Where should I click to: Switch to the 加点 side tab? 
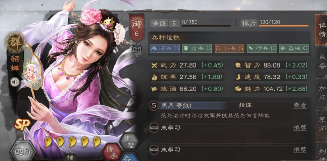click(x=322, y=93)
